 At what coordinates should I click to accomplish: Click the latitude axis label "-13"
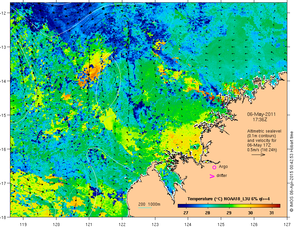pos(4,47)
